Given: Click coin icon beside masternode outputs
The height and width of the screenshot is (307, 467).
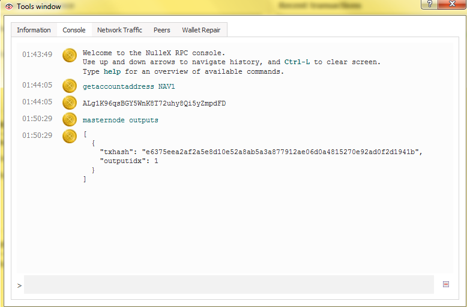Looking at the screenshot, I should 70,119.
